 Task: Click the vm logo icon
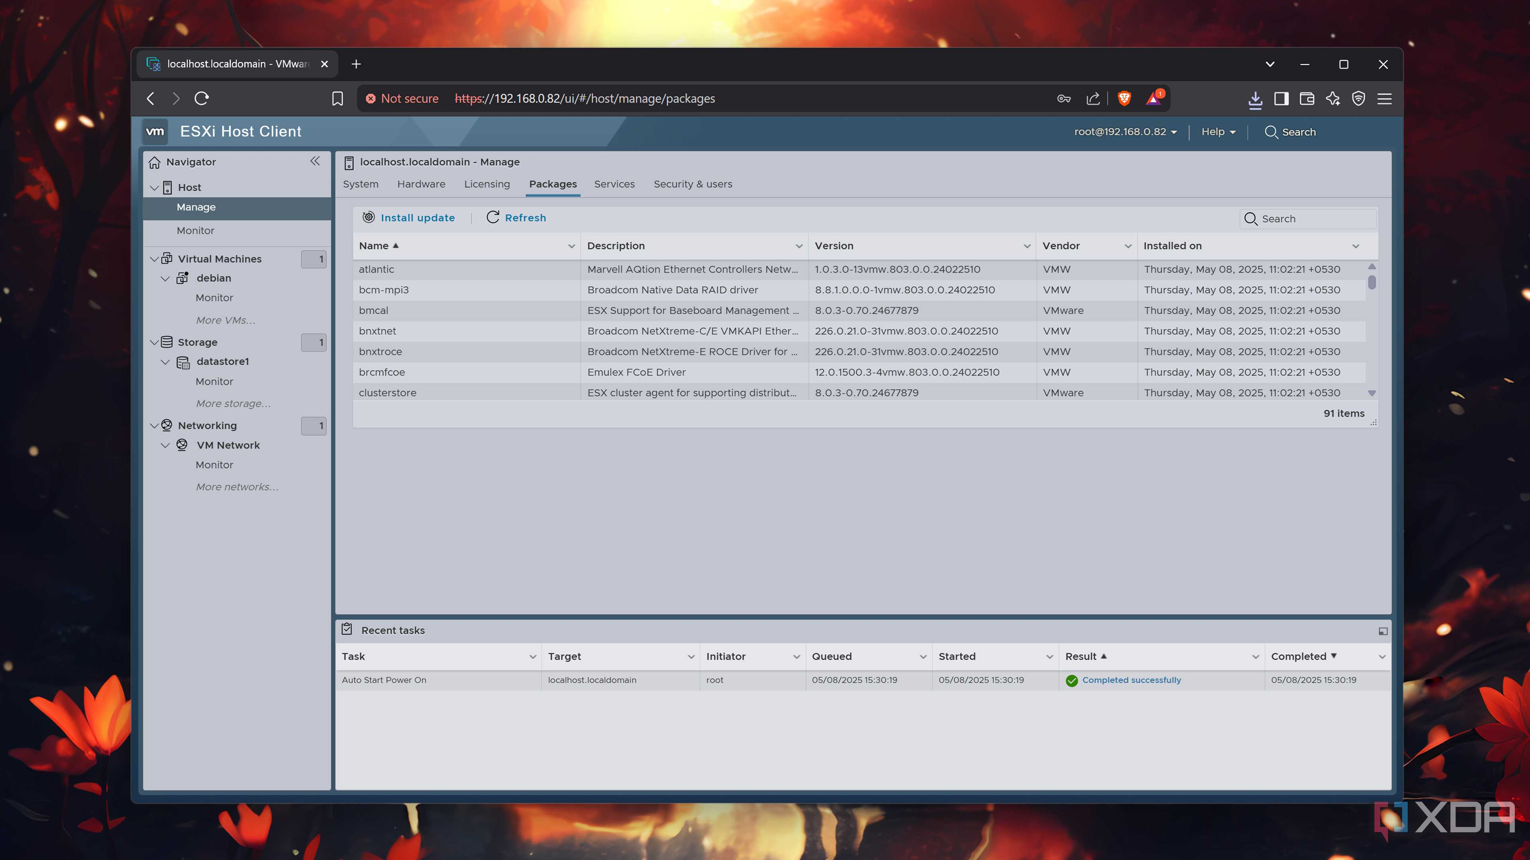pos(155,131)
